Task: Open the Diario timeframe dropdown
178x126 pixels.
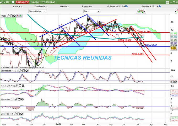Action: pyautogui.click(x=92, y=11)
